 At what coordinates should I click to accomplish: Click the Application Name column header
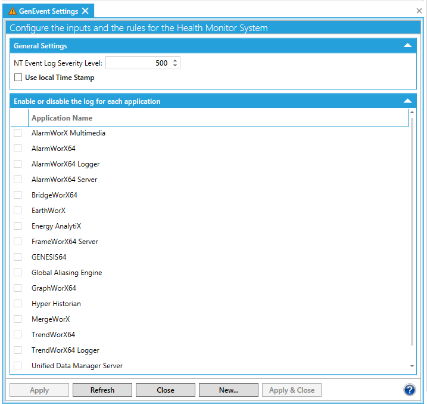[62, 118]
